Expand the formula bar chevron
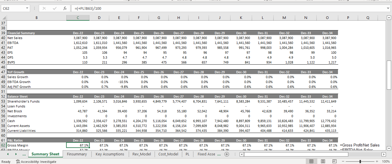Screen dimensions: 392x164 pyautogui.click(x=388, y=9)
